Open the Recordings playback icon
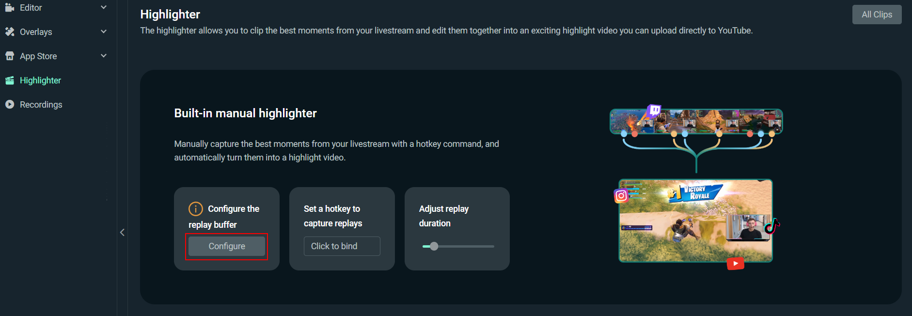Image resolution: width=912 pixels, height=316 pixels. [x=10, y=104]
